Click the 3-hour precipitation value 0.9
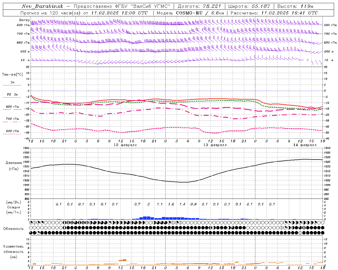The image size is (338, 270). pyautogui.click(x=194, y=204)
